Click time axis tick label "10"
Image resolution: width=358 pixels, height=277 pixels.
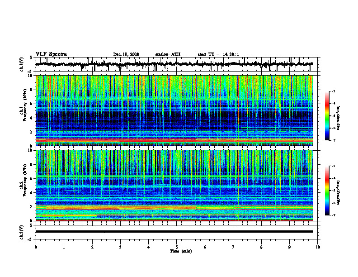click(x=318, y=247)
